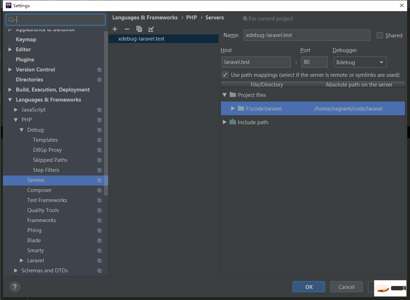This screenshot has height=300, width=410.
Task: Open help with question mark button
Action: click(15, 287)
